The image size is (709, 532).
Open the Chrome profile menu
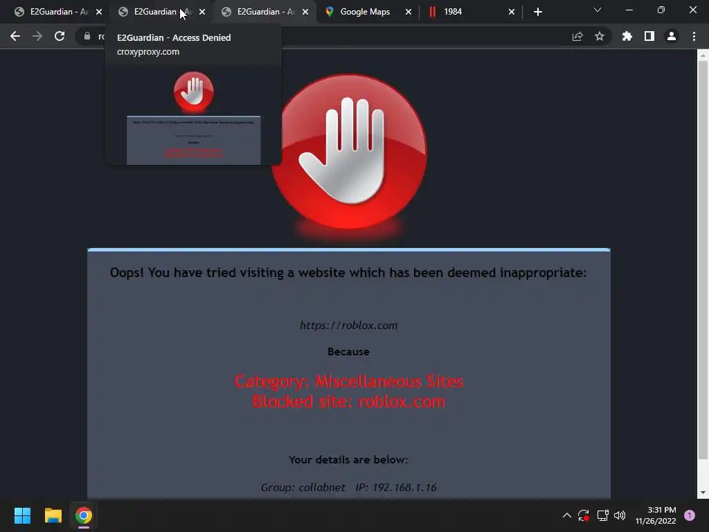tap(672, 36)
